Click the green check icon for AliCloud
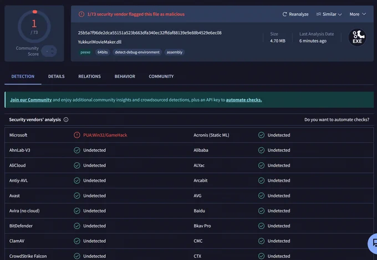This screenshot has height=260, width=377. [77, 165]
